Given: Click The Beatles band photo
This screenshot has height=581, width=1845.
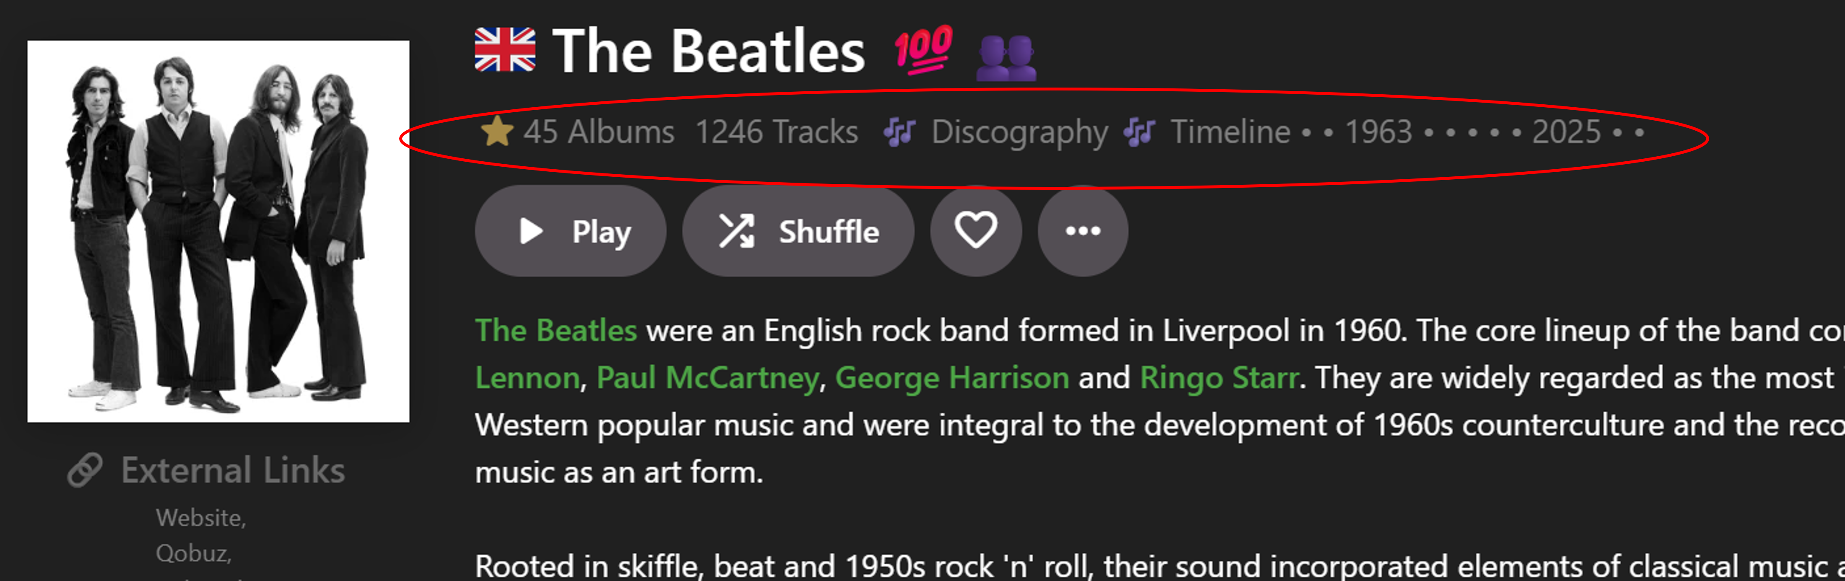Looking at the screenshot, I should pyautogui.click(x=218, y=231).
